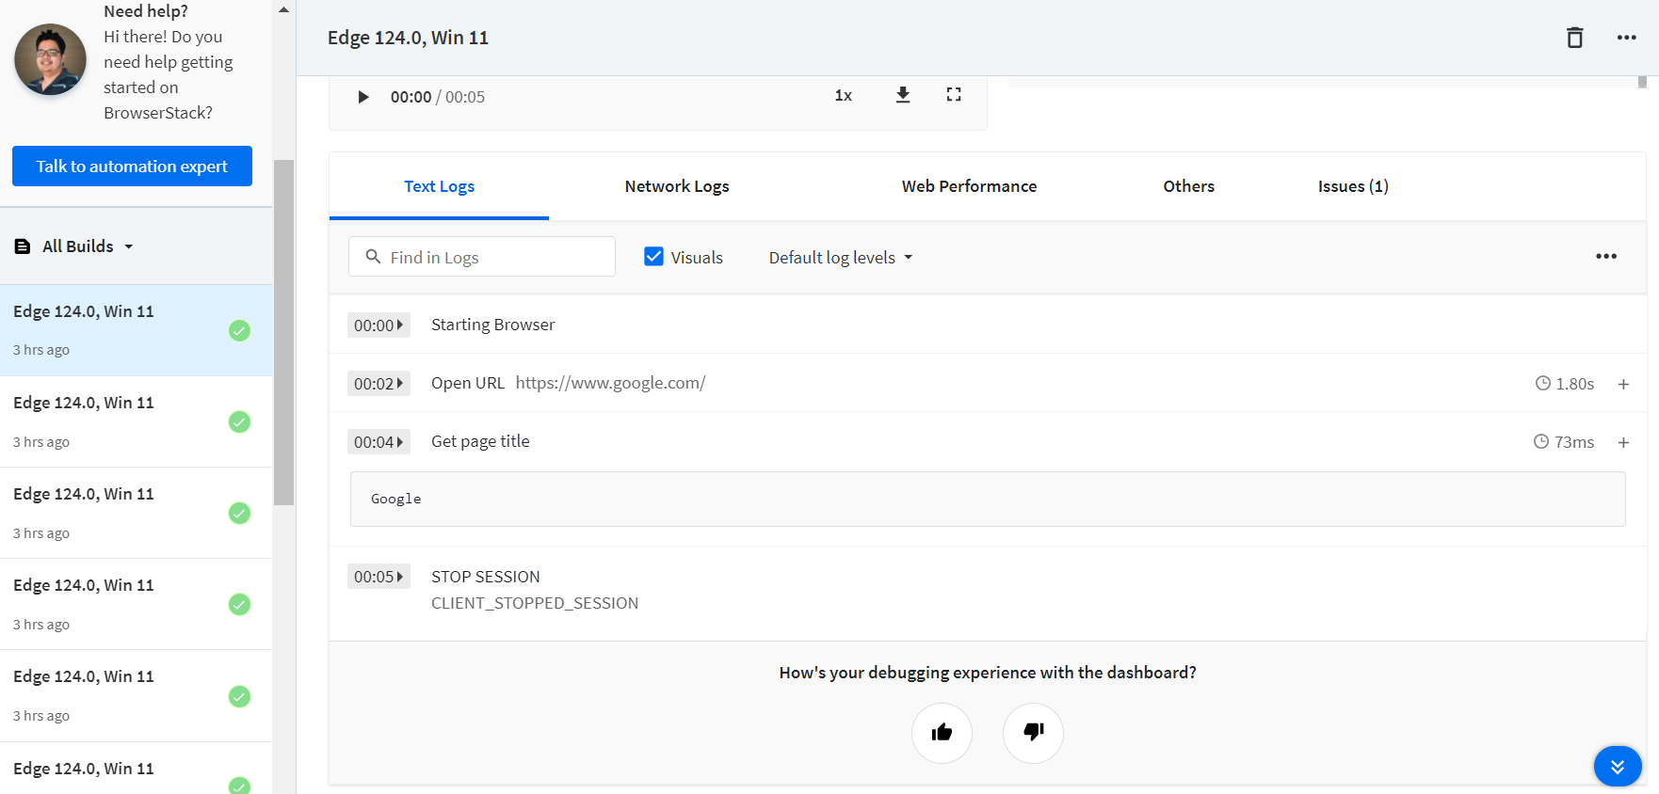View the Issues (1) tab
Viewport: 1659px width, 794px height.
click(x=1353, y=186)
